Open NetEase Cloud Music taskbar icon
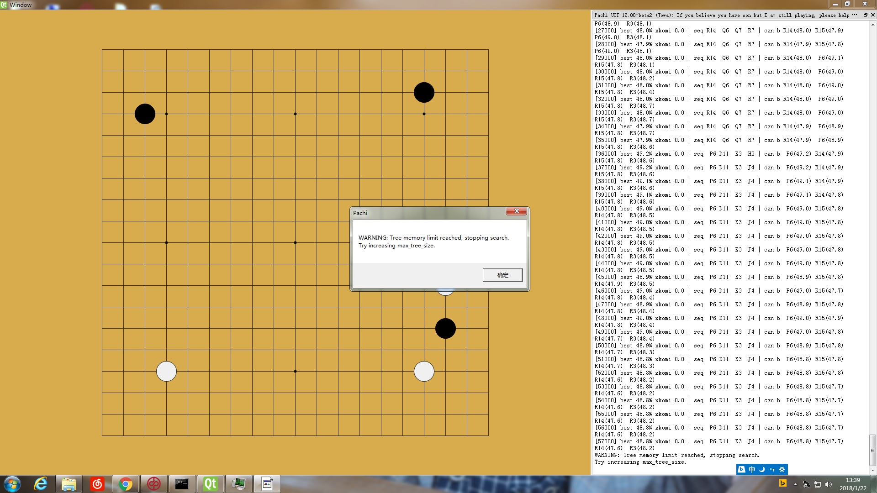 [x=97, y=484]
